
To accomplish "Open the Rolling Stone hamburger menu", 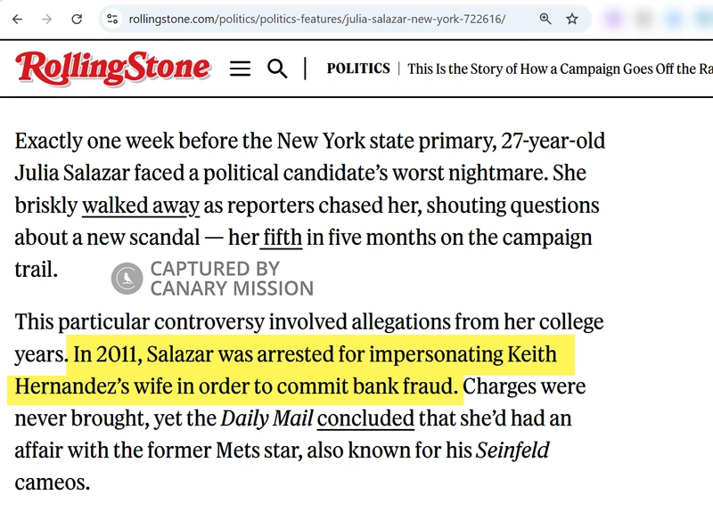I will pos(240,69).
